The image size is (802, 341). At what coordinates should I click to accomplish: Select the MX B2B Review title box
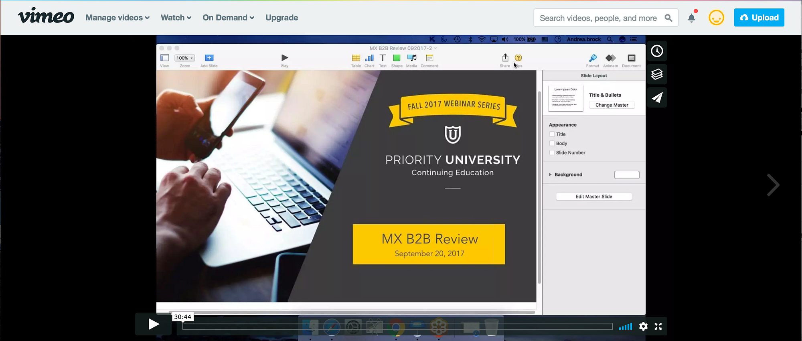[x=429, y=244]
